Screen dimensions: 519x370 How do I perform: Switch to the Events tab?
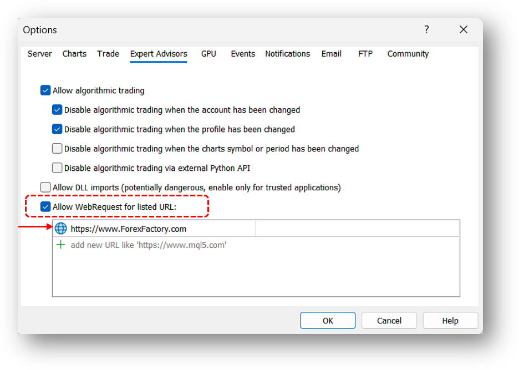click(243, 54)
